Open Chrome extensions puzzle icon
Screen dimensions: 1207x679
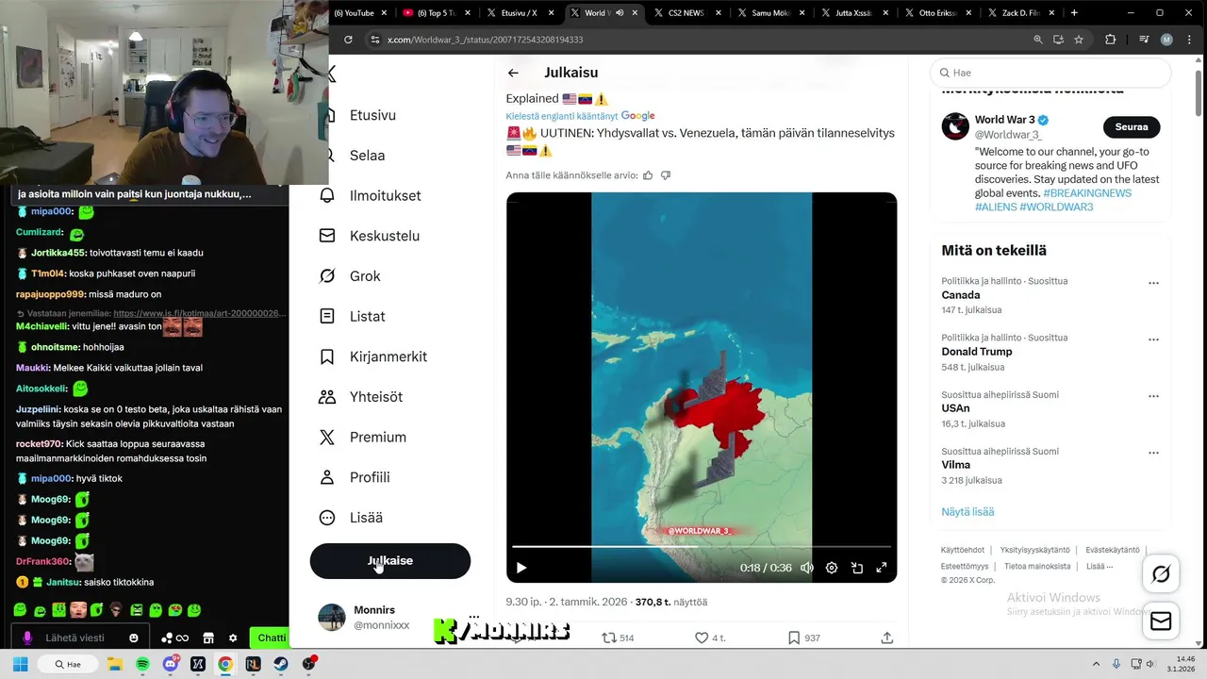click(1110, 40)
